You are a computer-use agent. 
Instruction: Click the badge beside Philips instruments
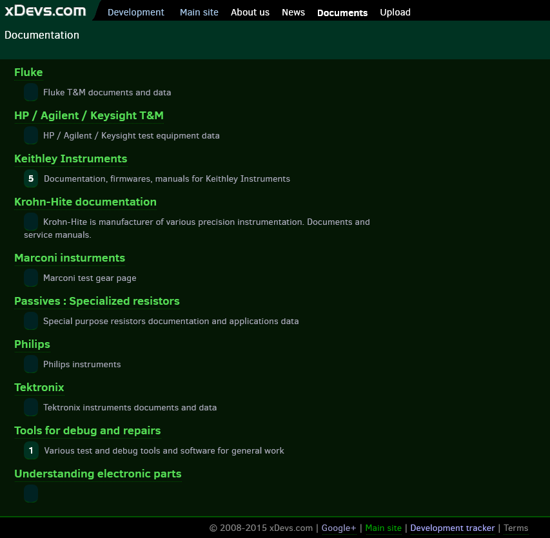click(x=31, y=364)
